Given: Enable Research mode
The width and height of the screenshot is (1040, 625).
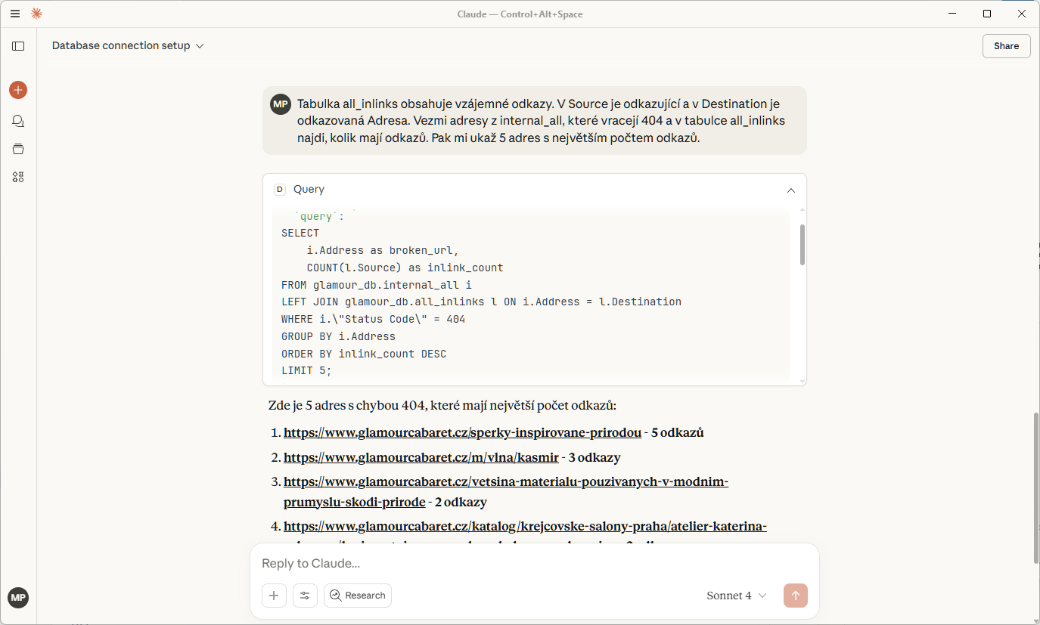Looking at the screenshot, I should click(358, 596).
